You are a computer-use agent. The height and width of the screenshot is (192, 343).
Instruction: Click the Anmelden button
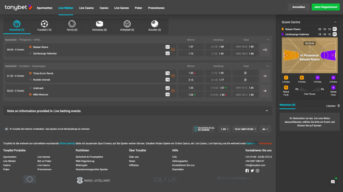click(x=298, y=7)
